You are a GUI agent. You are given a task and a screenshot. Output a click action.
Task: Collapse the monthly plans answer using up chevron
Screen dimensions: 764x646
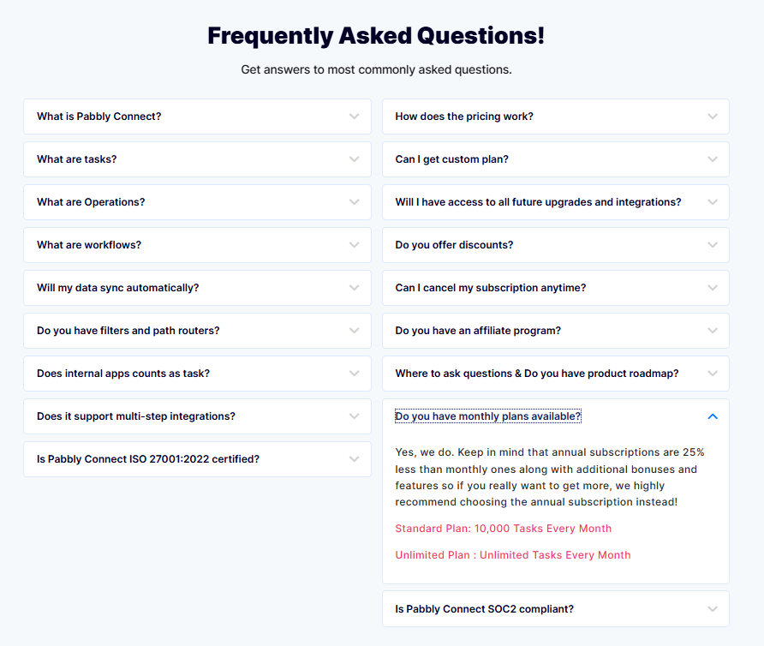pos(713,416)
